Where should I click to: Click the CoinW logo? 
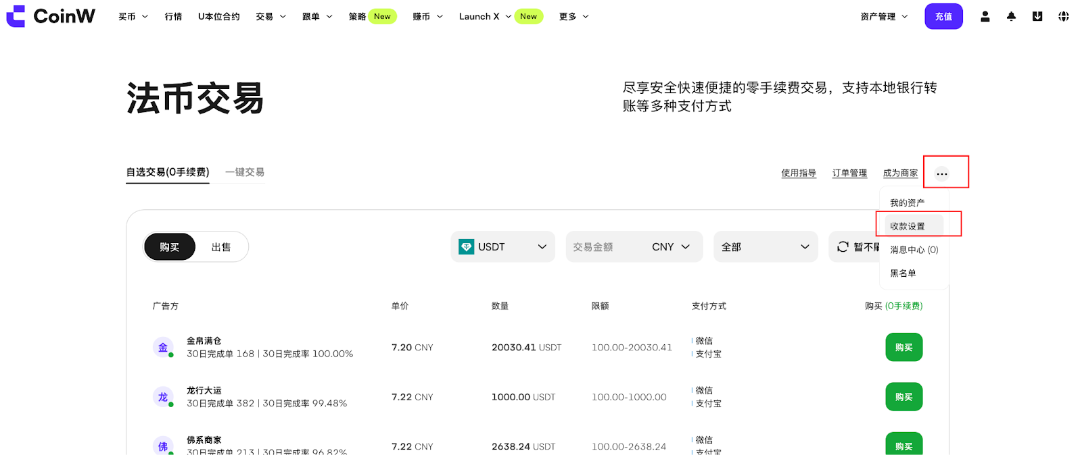coord(51,16)
